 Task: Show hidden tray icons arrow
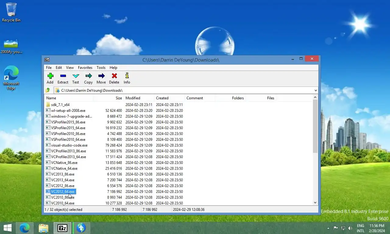[x=328, y=228]
